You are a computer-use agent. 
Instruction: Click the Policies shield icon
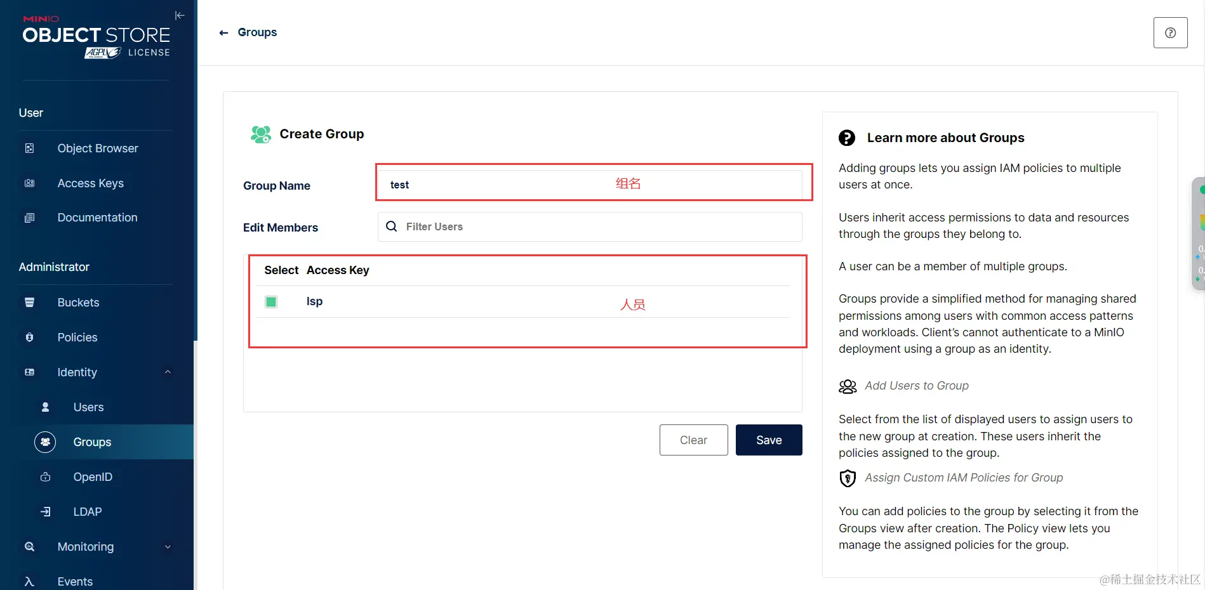point(29,338)
